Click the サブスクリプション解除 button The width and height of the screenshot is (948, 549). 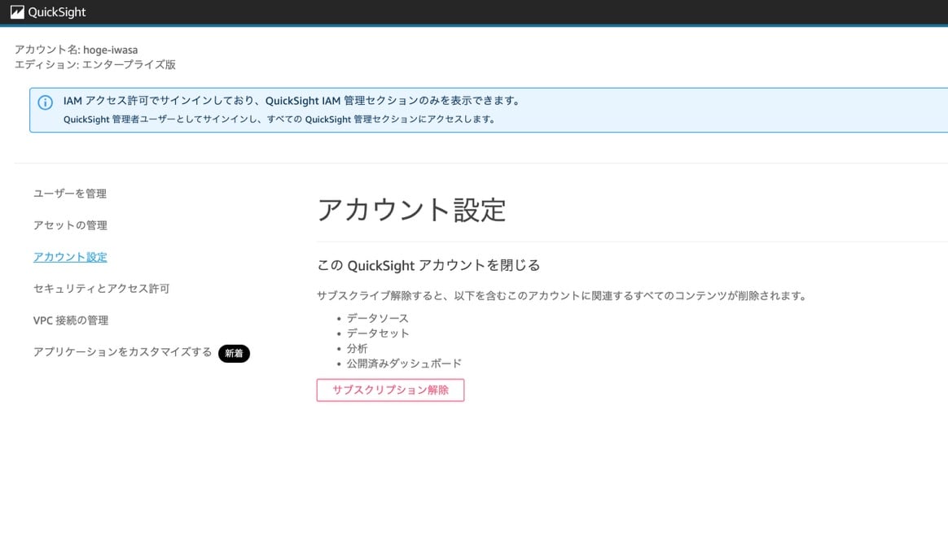[391, 390]
